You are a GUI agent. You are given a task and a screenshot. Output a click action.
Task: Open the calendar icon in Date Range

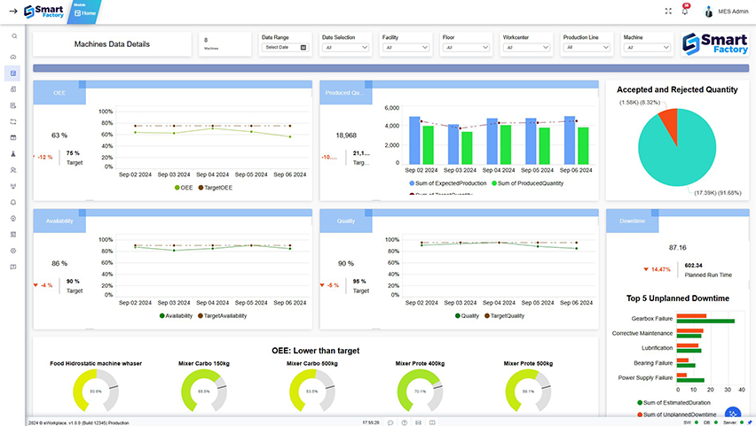[303, 47]
